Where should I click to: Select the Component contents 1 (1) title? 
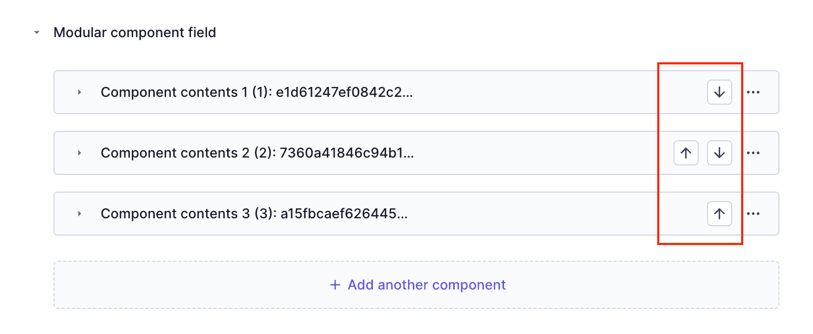point(185,92)
